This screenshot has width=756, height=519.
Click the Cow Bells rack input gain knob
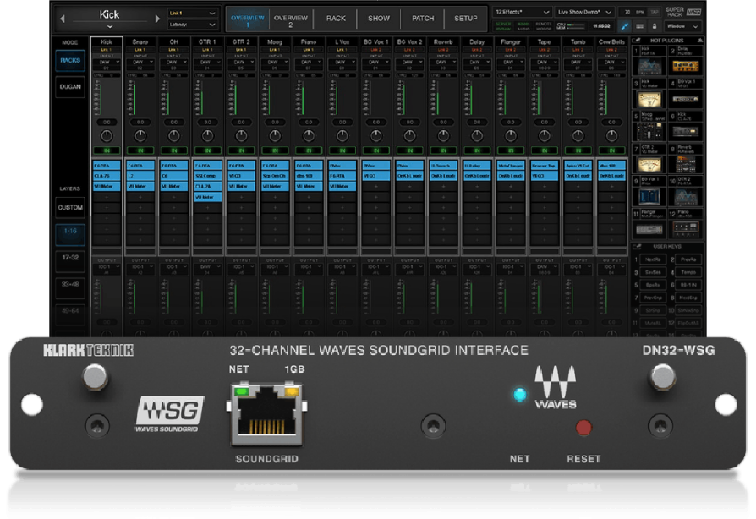(x=611, y=136)
